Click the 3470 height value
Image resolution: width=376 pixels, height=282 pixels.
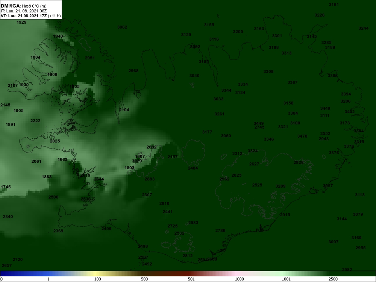coord(302,136)
